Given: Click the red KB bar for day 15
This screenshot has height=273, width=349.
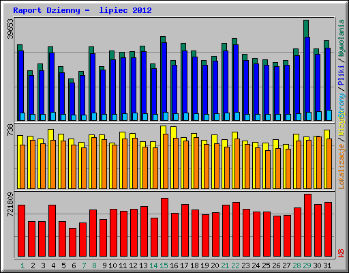Looking at the screenshot, I should (x=164, y=227).
